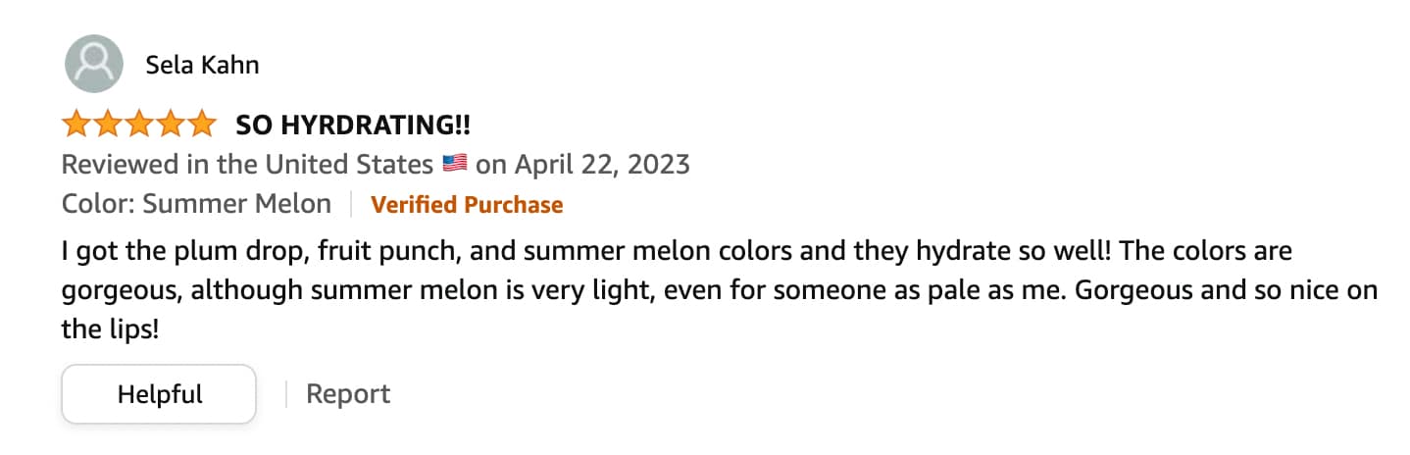Open the SO HYRDRATING!! review title
The image size is (1410, 455).
[x=353, y=126]
